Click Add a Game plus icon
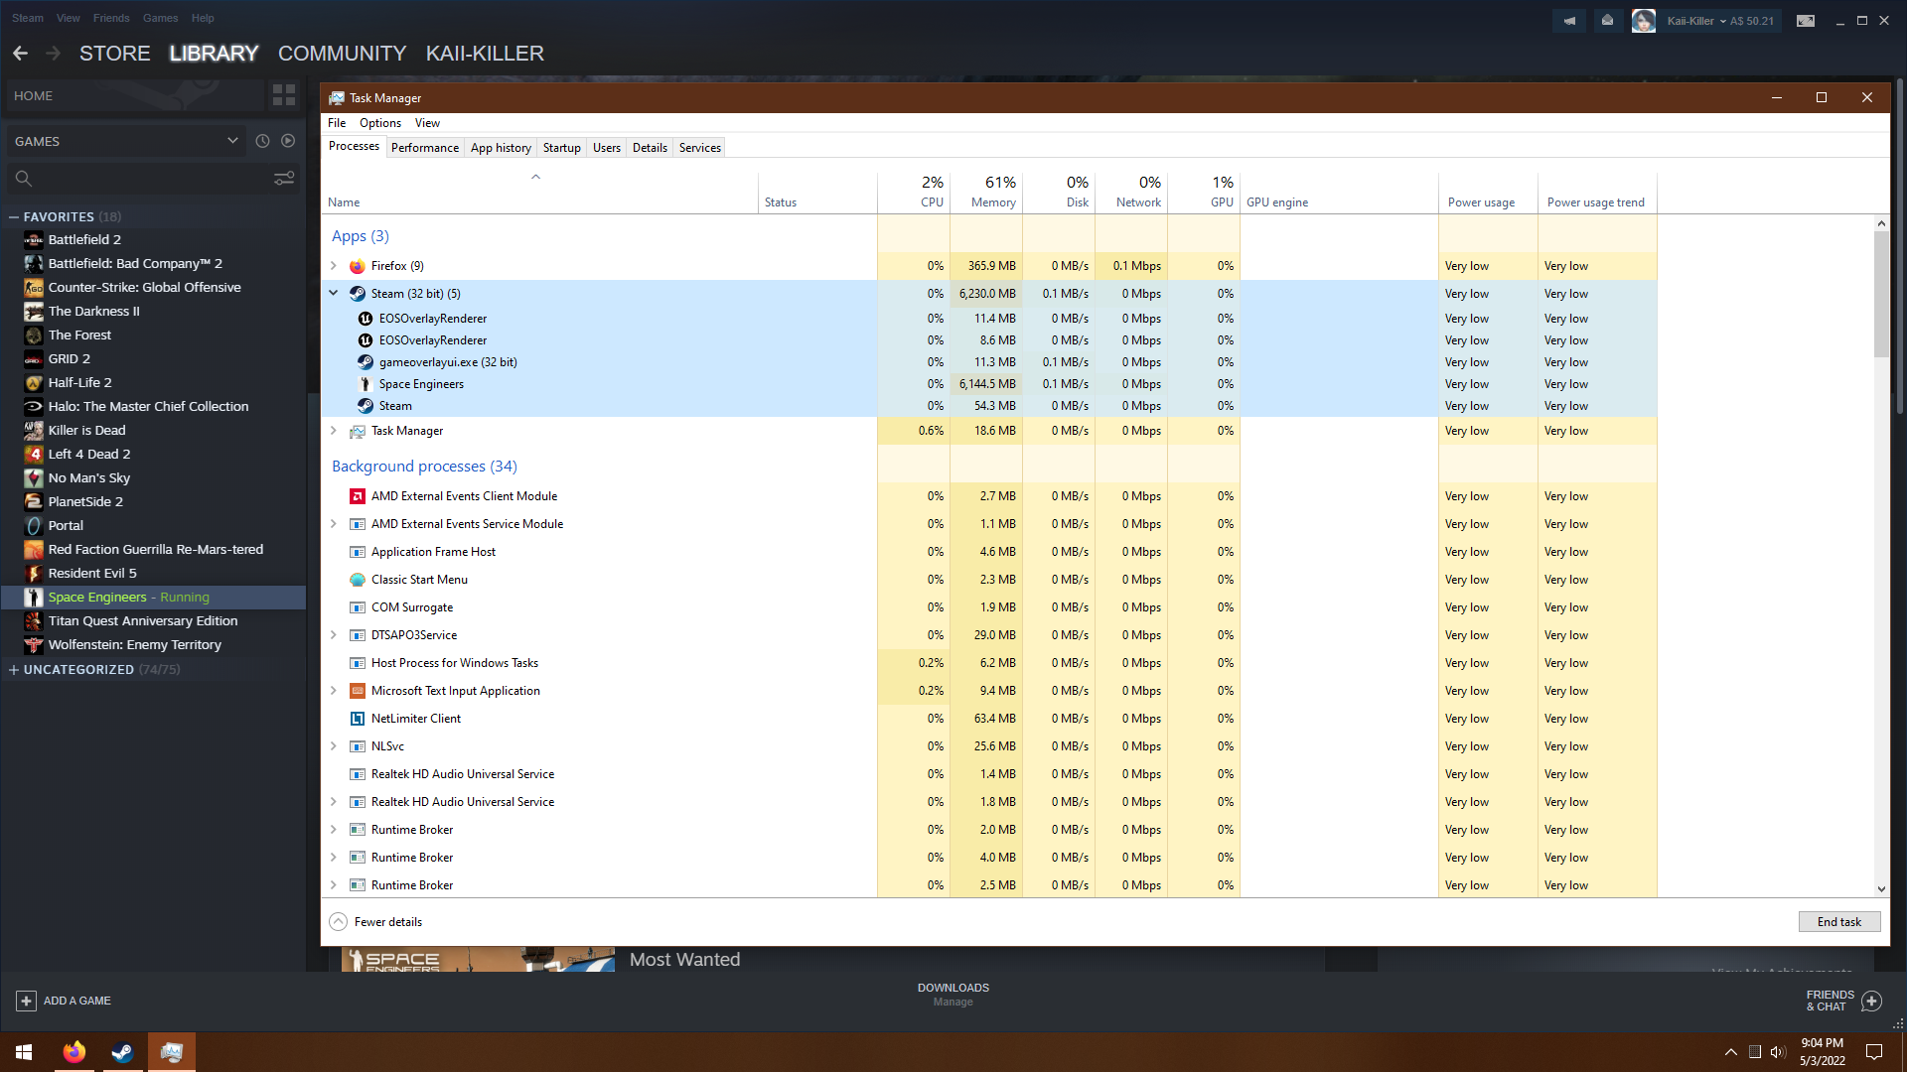The width and height of the screenshot is (1907, 1072). 27,1001
